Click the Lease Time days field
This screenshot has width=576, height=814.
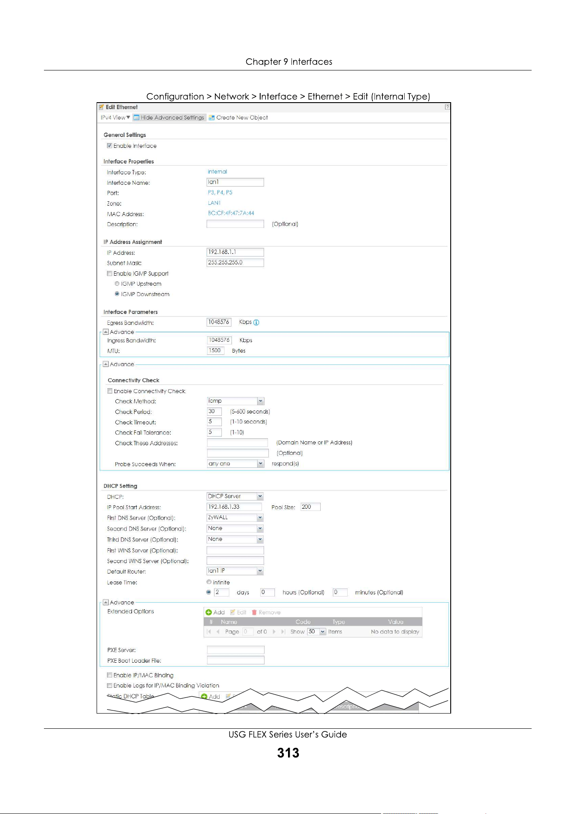pos(221,592)
